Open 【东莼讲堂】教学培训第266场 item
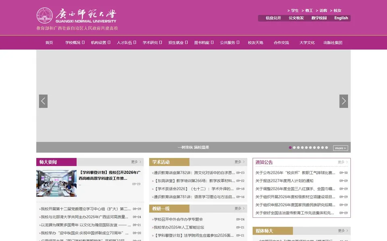The image size is (387, 241). point(193,181)
